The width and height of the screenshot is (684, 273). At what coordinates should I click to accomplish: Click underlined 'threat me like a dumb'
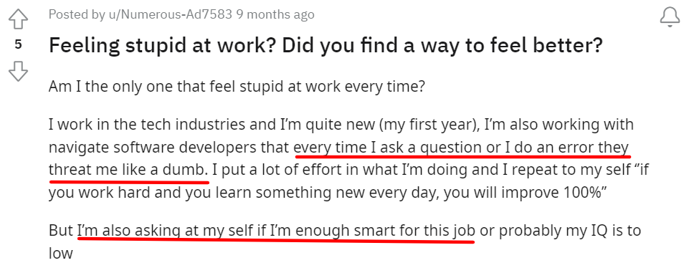pyautogui.click(x=128, y=170)
